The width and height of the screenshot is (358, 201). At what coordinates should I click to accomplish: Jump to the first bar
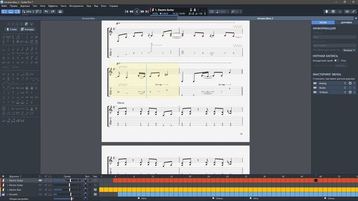point(127,11)
